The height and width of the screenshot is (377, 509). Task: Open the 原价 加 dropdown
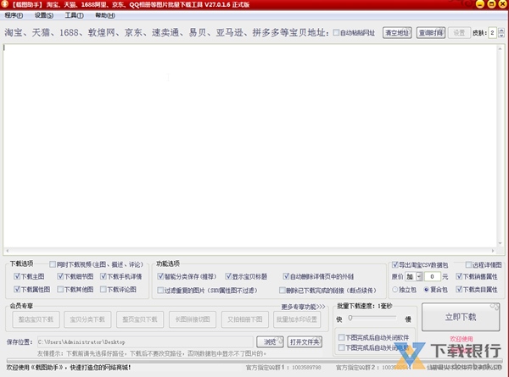(419, 276)
